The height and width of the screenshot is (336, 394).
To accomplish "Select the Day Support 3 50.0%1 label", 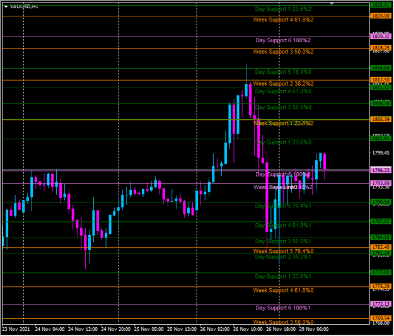I will 283,242.
